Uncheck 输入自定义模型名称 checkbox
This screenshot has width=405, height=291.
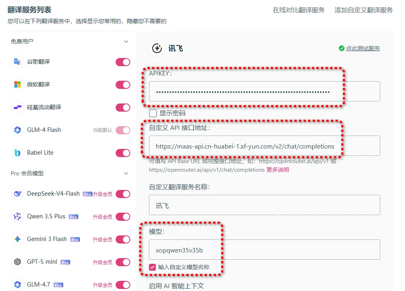[153, 267]
